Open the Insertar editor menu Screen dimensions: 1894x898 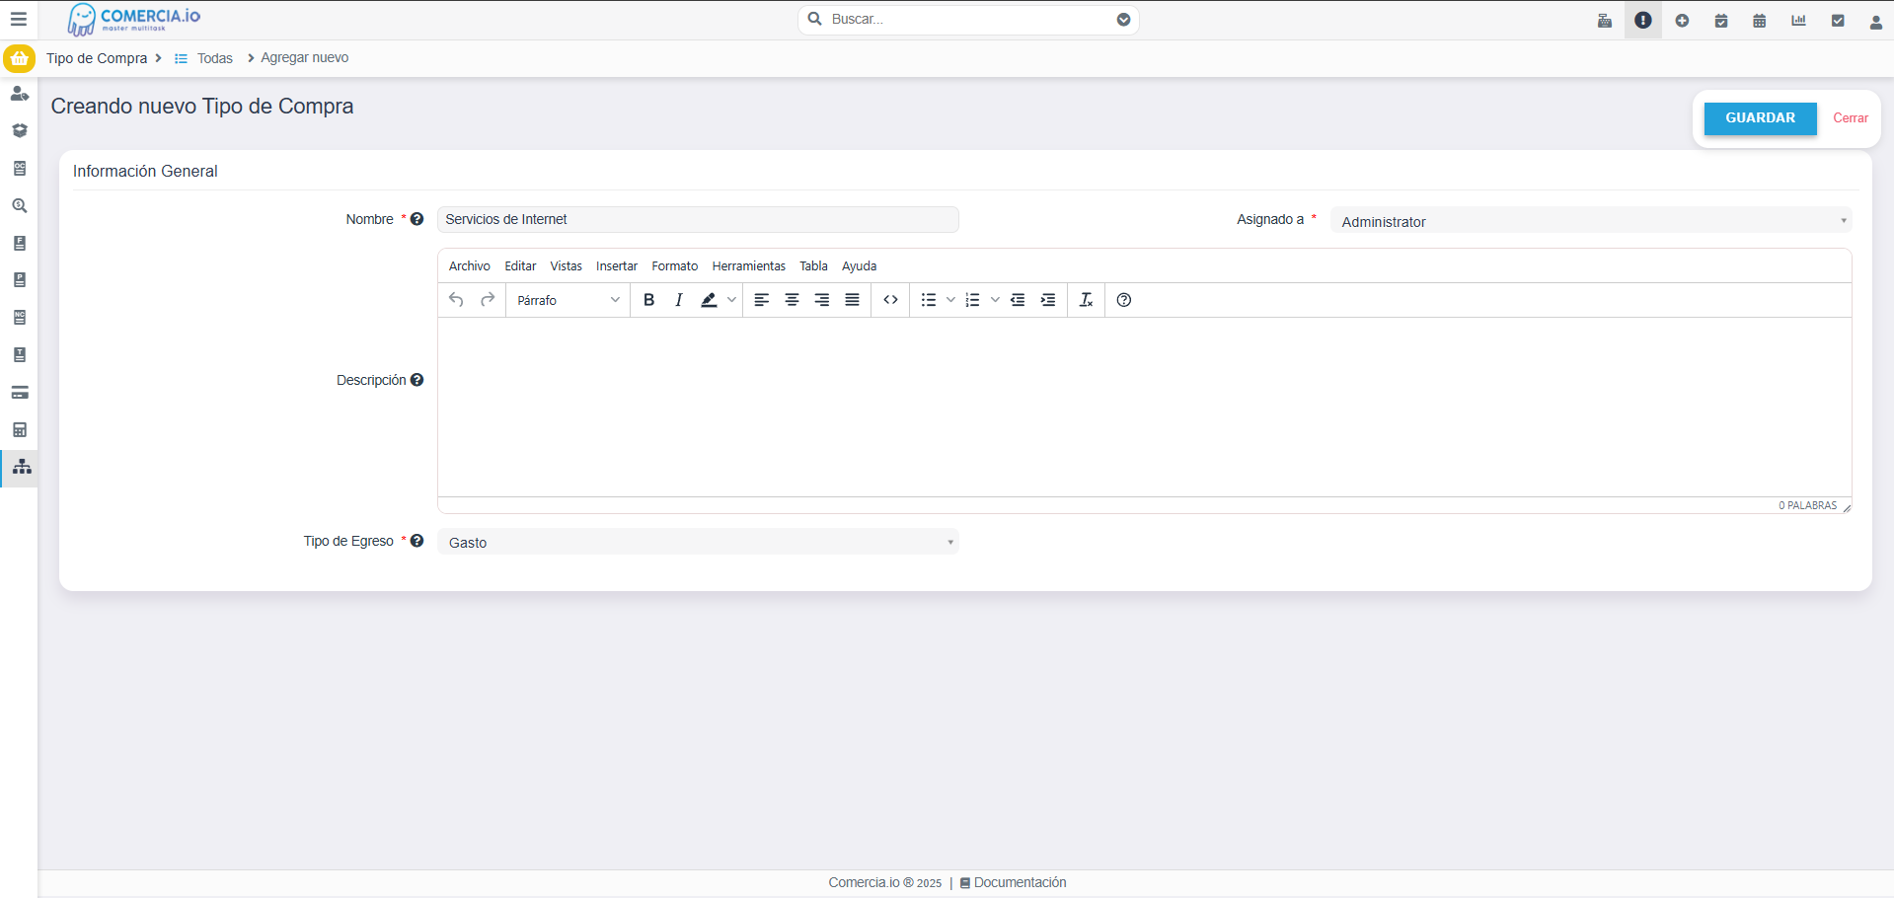point(617,266)
